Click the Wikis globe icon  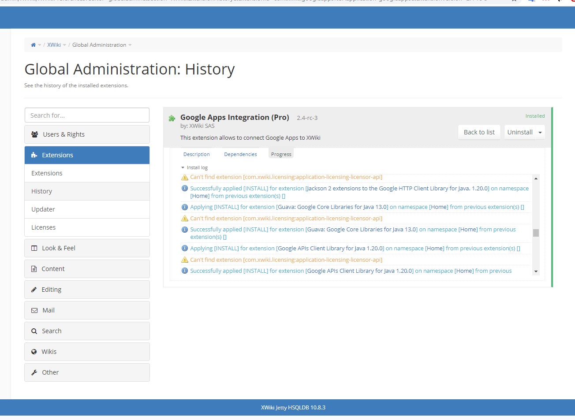coord(34,351)
